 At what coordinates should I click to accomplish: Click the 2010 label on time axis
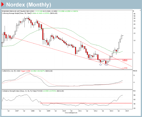pos(64,111)
